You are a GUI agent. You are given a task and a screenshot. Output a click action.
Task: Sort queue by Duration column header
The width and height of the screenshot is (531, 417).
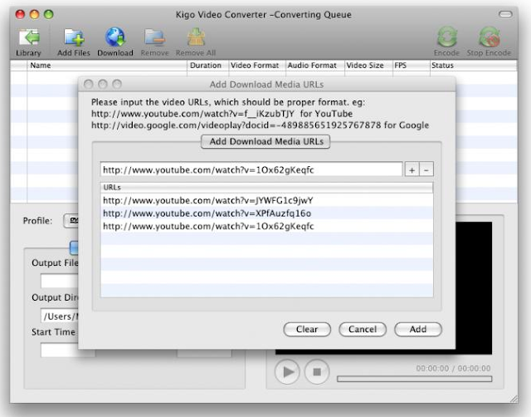207,66
